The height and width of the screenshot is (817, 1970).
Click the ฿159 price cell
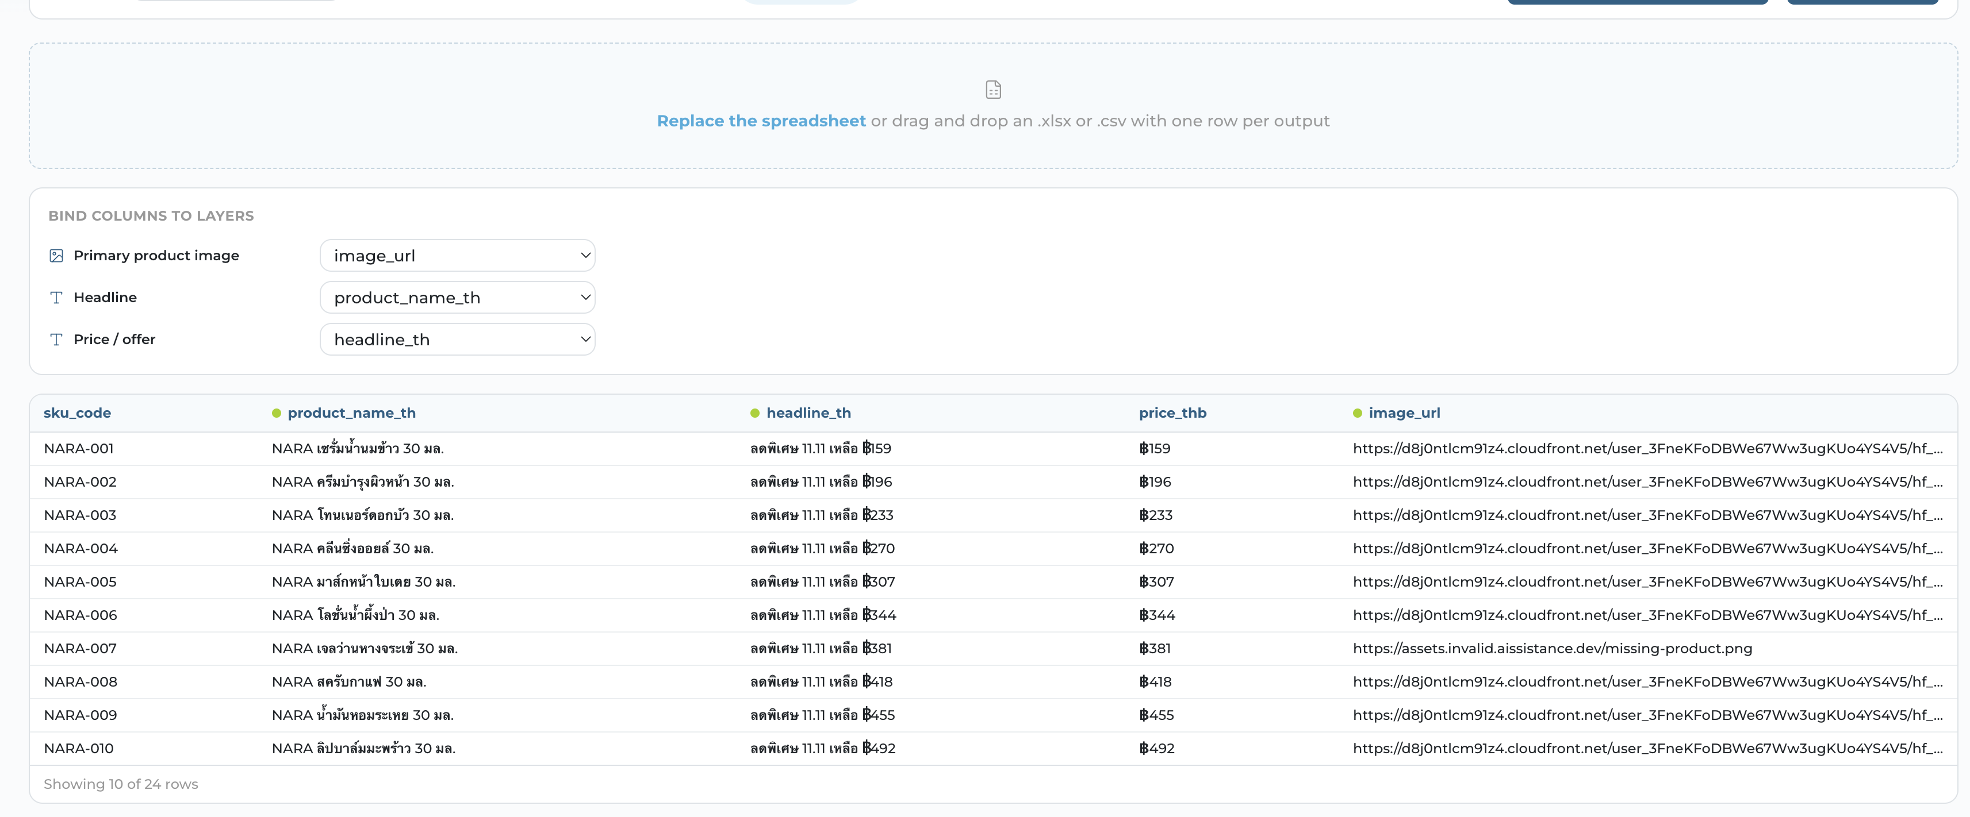[x=1155, y=449]
